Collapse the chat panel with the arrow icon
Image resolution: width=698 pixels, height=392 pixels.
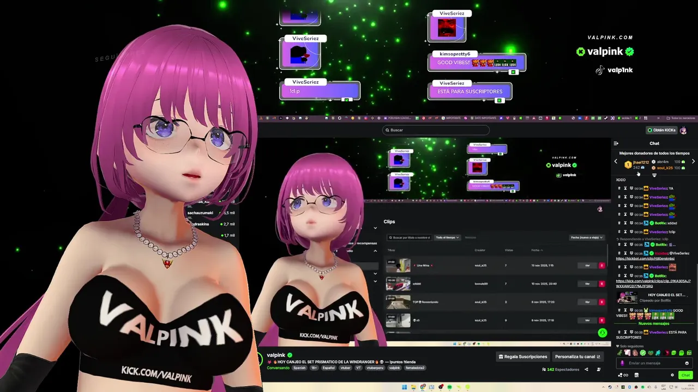pos(616,143)
